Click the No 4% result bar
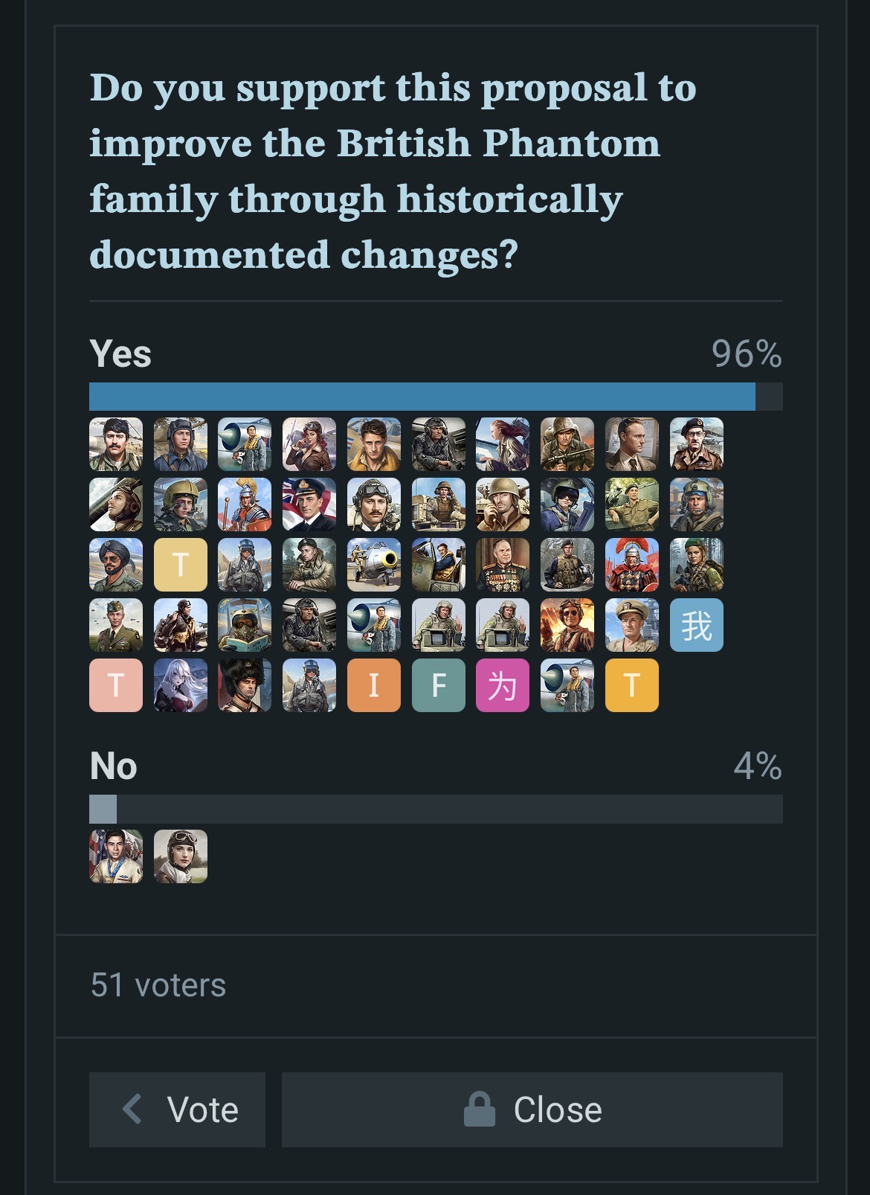The width and height of the screenshot is (870, 1195). click(436, 809)
